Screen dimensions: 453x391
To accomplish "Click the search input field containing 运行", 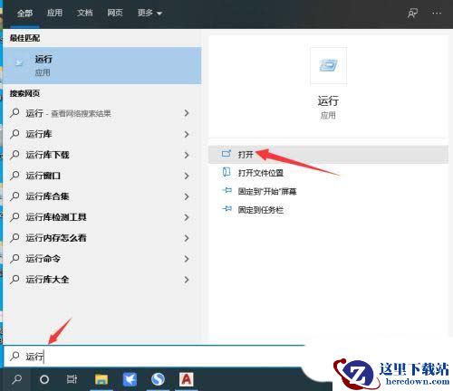I will coord(154,357).
